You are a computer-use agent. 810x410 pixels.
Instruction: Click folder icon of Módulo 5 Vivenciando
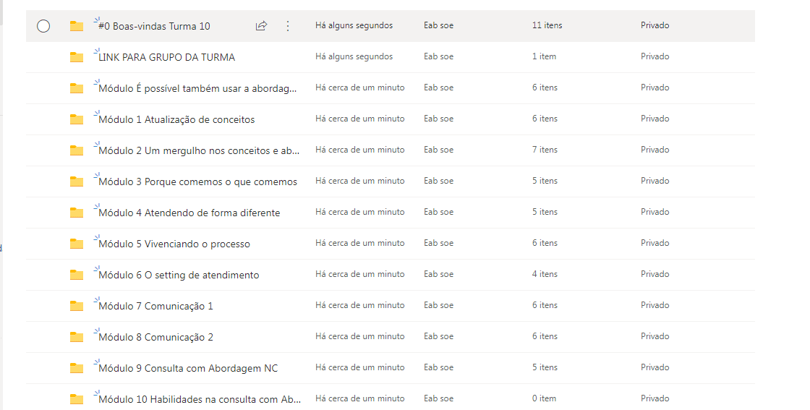coord(77,244)
